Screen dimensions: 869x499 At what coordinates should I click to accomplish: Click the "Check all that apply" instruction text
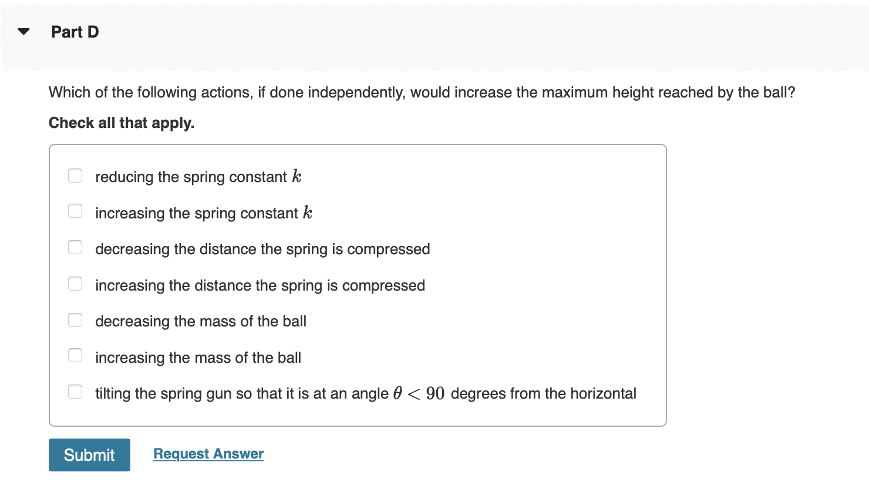click(x=122, y=123)
